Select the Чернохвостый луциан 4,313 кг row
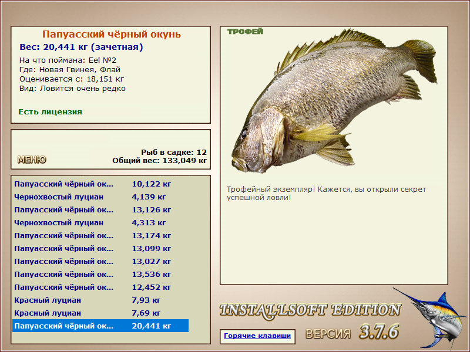This screenshot has height=352, width=470. 100,223
